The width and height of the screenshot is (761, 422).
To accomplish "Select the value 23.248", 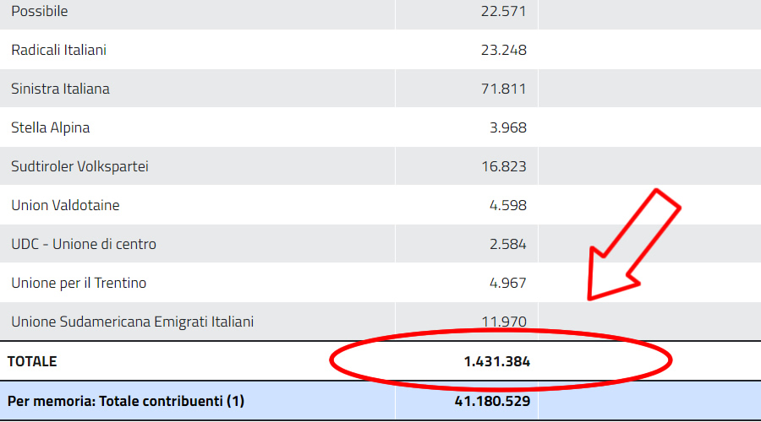I will click(x=504, y=51).
